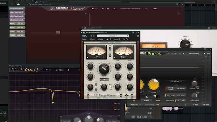Select next preset arrow in PSP VintageWarmer
217x122 pixels.
point(94,36)
